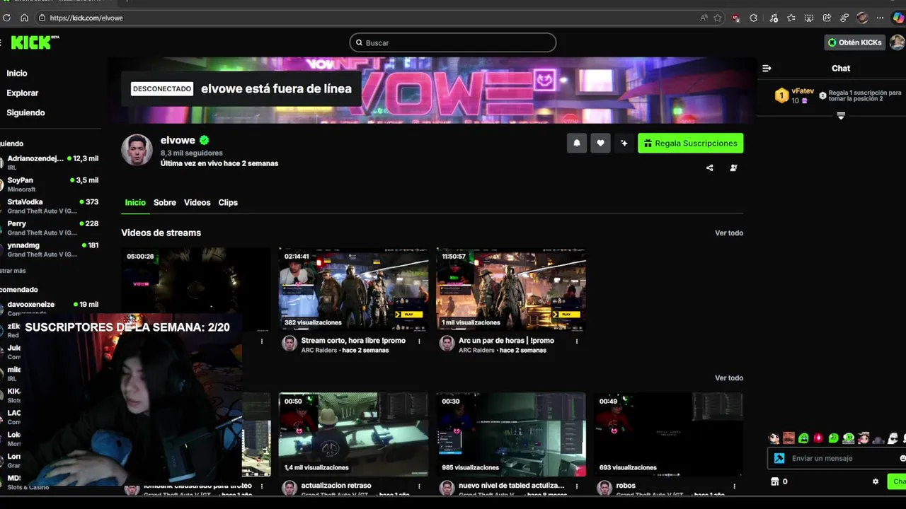Click the Arc un par de horas title
Screen dimensions: 906x509
pos(506,341)
